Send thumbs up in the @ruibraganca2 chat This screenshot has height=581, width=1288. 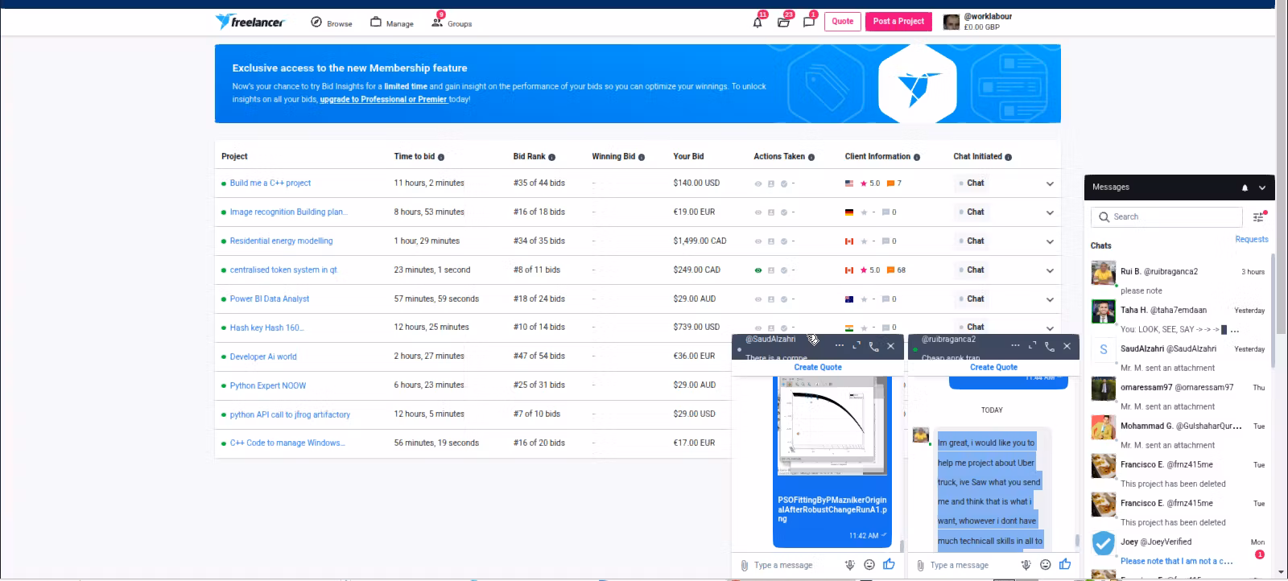[1065, 564]
